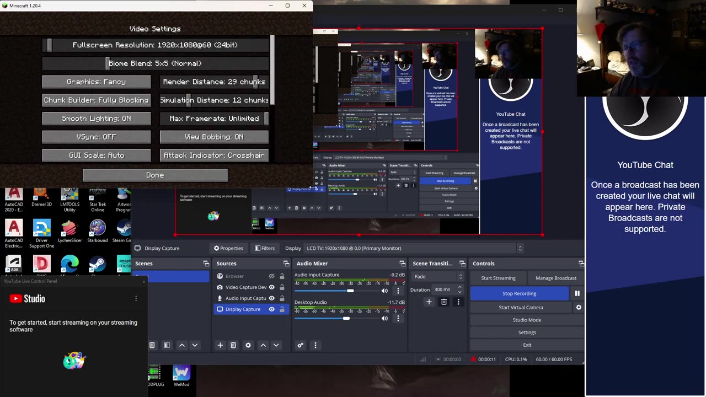
Task: Configure virtual camera gear icon
Action: pyautogui.click(x=579, y=307)
